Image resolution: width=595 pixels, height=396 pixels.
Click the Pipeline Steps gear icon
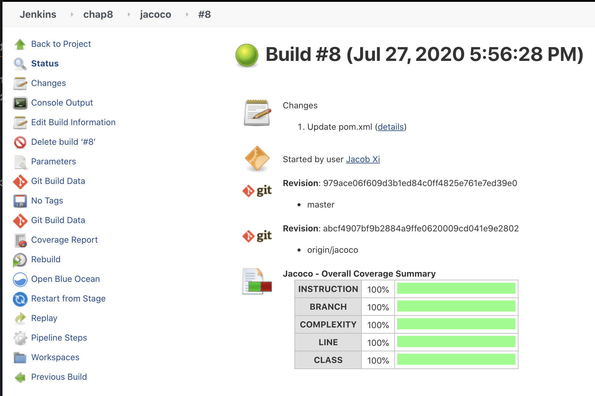[20, 338]
